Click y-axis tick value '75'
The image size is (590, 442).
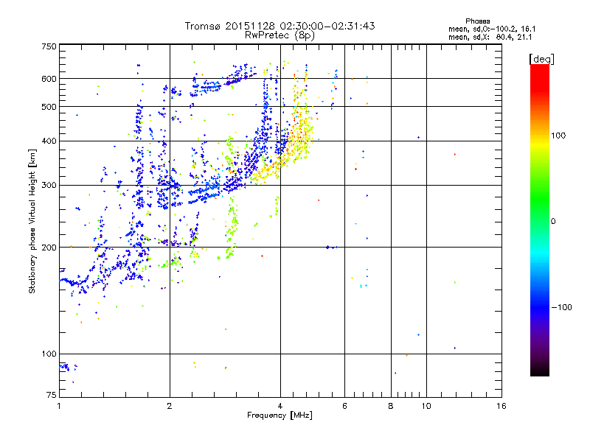52,395
